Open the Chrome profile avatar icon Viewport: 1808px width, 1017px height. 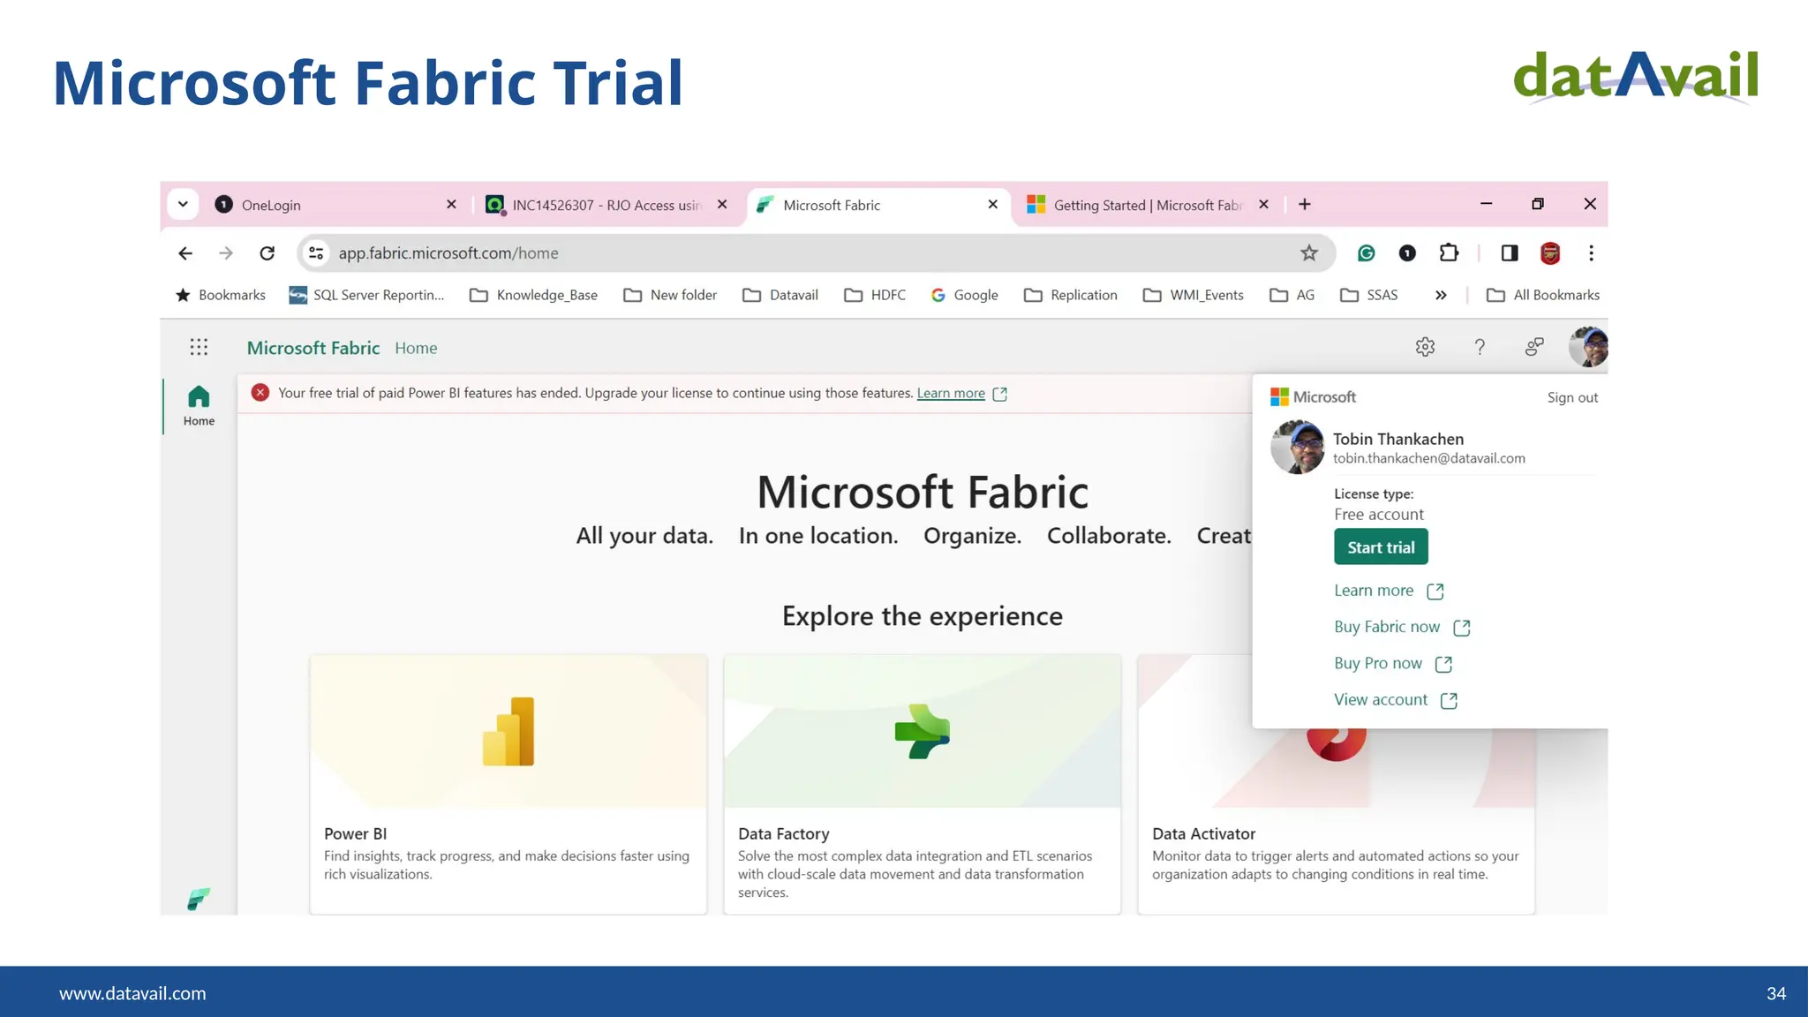[1550, 253]
